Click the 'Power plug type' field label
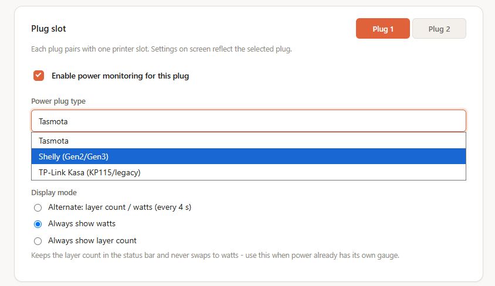The image size is (495, 286). click(59, 101)
